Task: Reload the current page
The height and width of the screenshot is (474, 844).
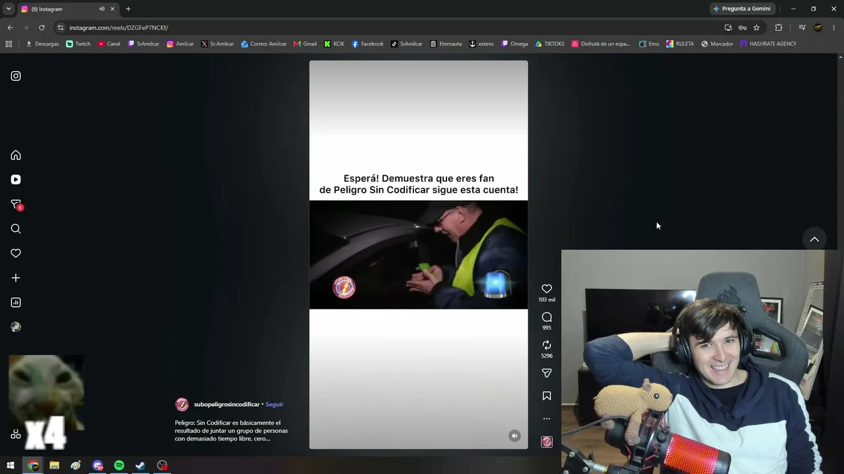Action: [x=42, y=28]
